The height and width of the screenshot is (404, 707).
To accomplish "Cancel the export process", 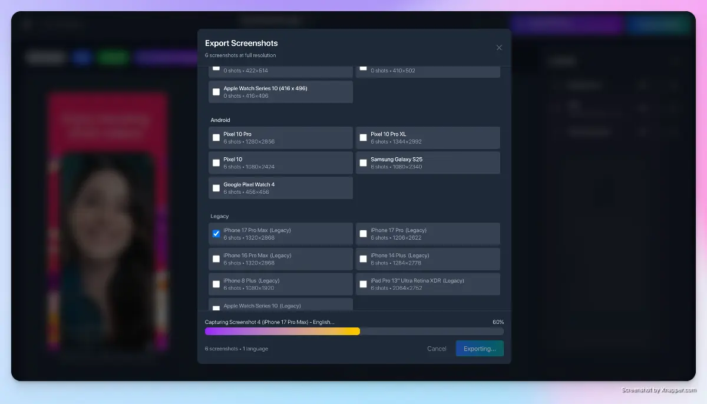I will click(437, 349).
